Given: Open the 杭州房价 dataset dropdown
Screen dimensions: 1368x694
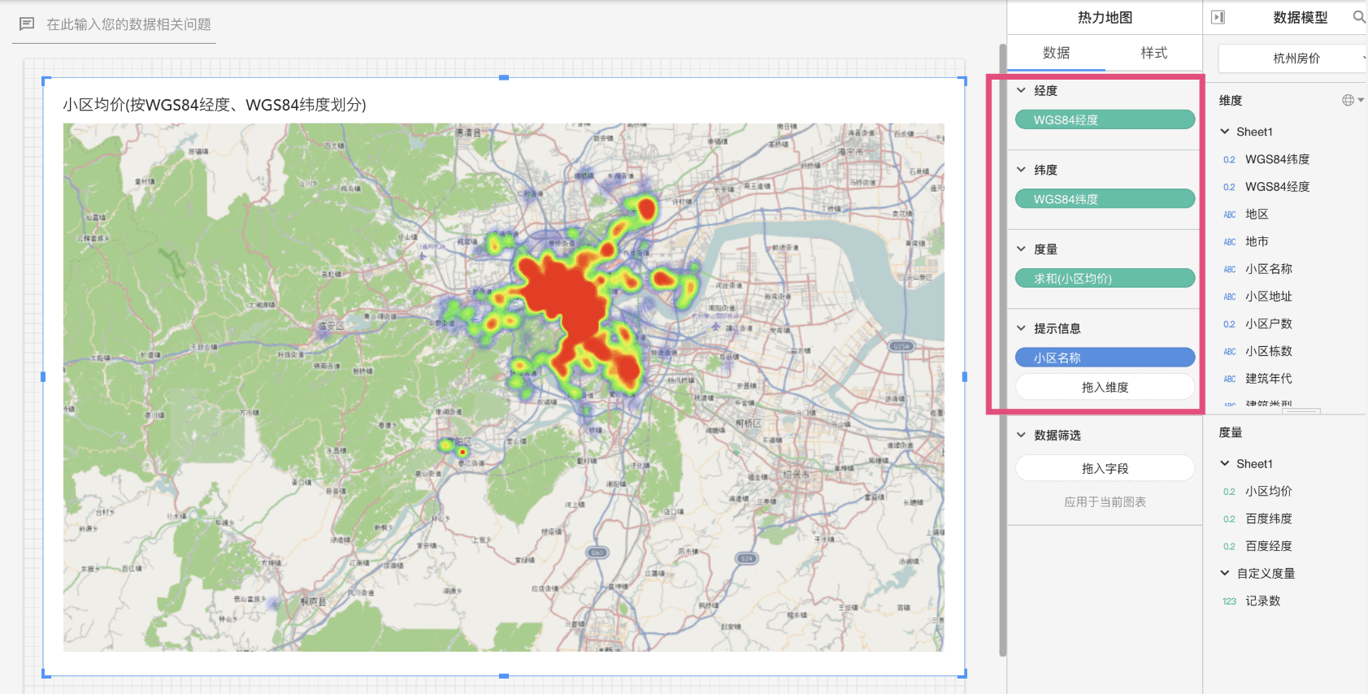Looking at the screenshot, I should coord(1296,59).
